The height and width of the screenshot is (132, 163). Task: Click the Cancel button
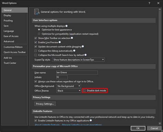(x=154, y=128)
